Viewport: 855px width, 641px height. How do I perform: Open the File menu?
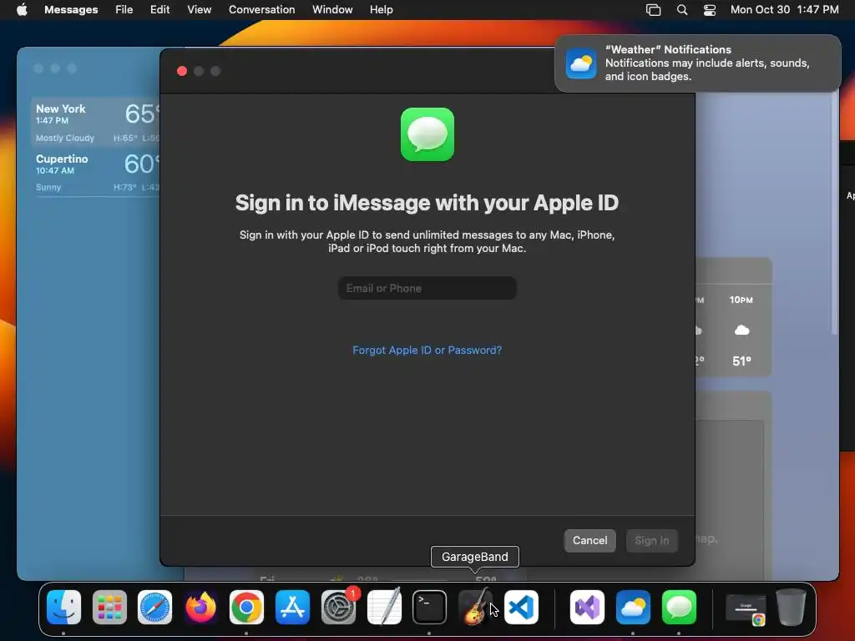(x=124, y=10)
